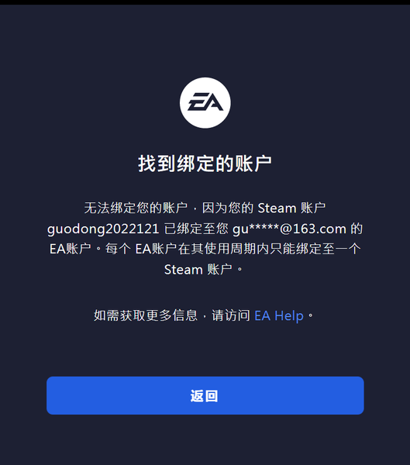Select the heading 找到绑定的账户

point(205,164)
